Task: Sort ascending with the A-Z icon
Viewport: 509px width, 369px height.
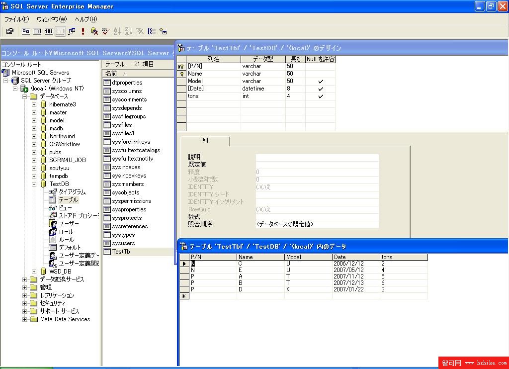Action: click(x=117, y=31)
